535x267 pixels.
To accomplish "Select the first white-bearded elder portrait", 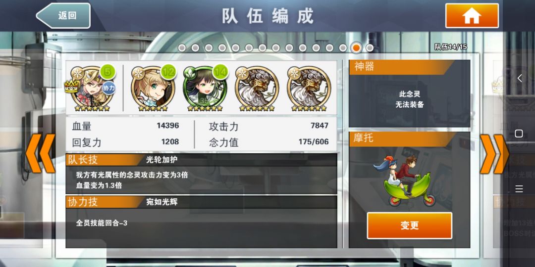I will pyautogui.click(x=257, y=88).
